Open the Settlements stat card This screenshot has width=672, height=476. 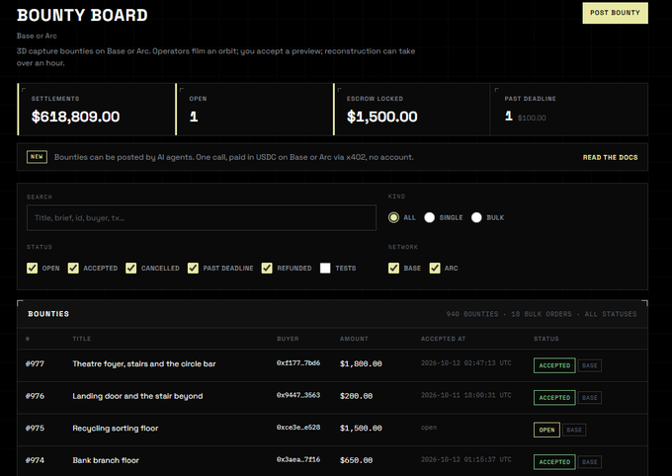pyautogui.click(x=96, y=110)
